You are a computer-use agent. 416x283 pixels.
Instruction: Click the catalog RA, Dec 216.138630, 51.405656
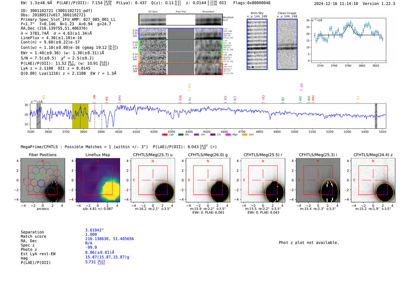pos(109,239)
